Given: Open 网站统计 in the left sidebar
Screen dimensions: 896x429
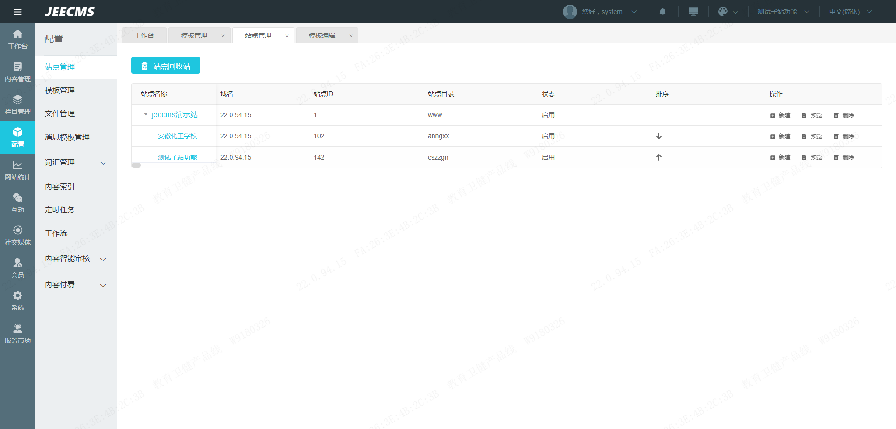Looking at the screenshot, I should pos(18,170).
